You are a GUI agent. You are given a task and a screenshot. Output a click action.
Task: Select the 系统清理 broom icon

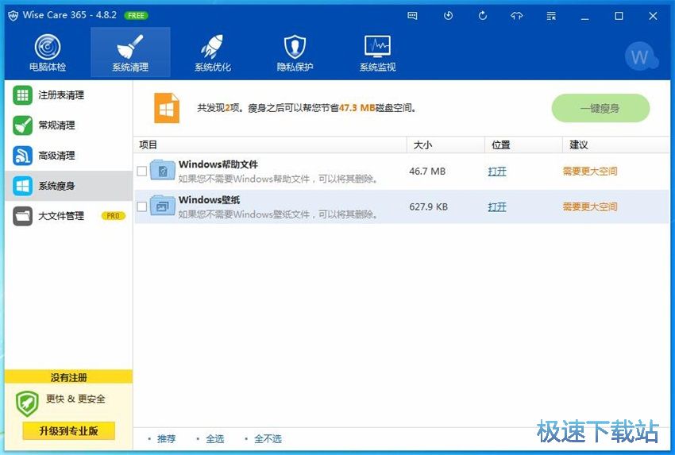pyautogui.click(x=130, y=47)
